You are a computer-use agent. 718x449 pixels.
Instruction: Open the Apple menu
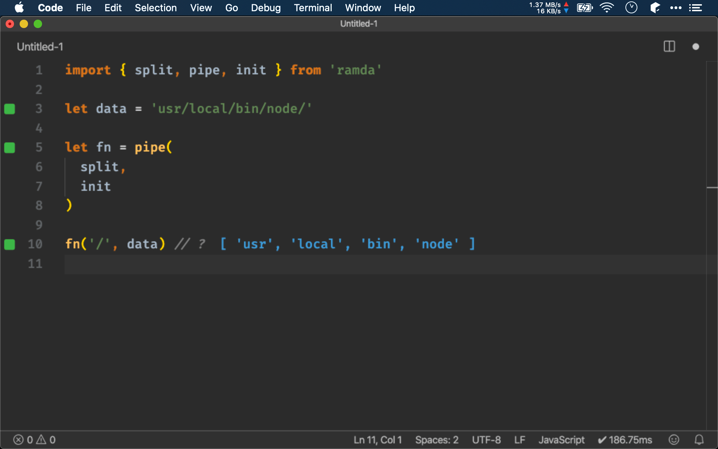pyautogui.click(x=20, y=8)
